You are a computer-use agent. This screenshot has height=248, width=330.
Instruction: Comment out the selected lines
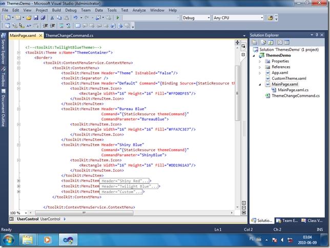click(x=61, y=26)
